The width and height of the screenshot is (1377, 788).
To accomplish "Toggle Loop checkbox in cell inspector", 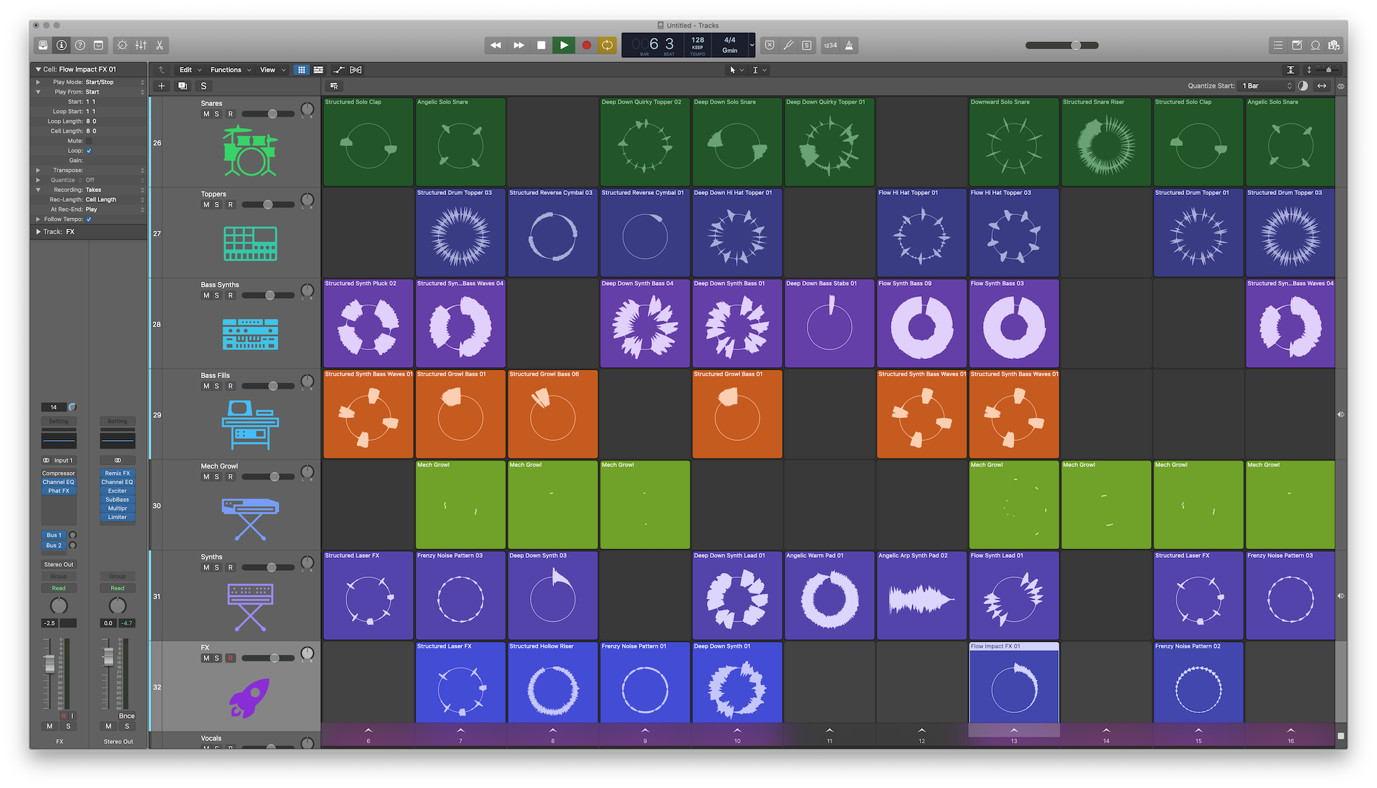I will coord(89,150).
